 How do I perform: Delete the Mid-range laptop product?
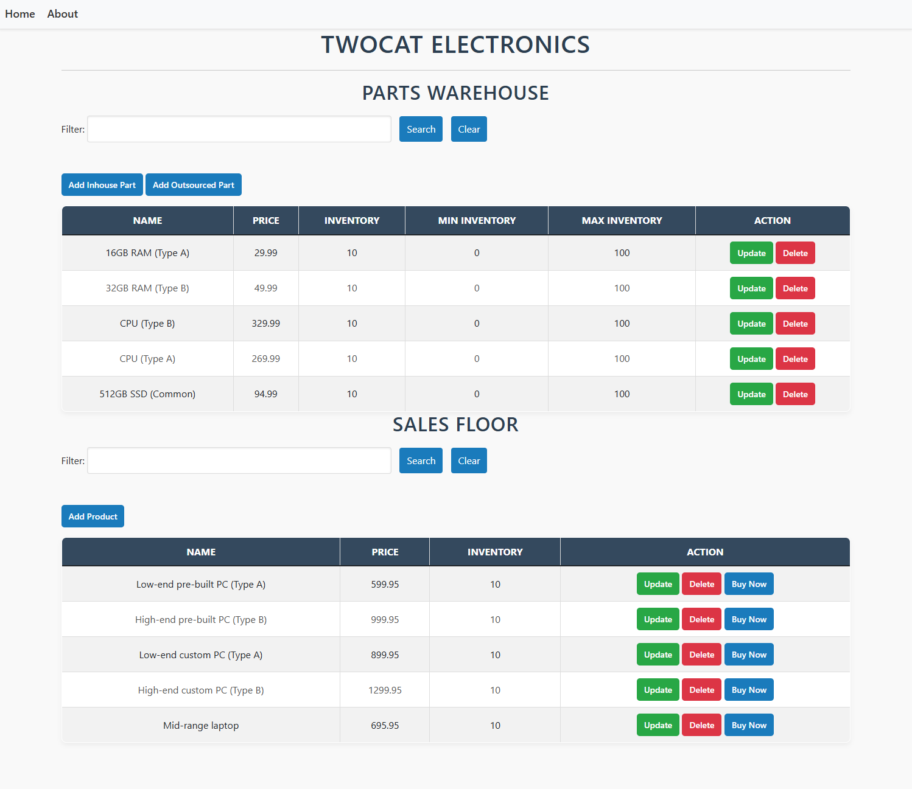coord(702,725)
